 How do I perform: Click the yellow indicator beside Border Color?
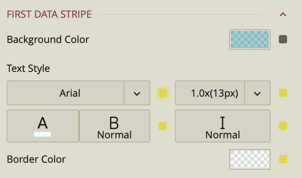pos(283,159)
